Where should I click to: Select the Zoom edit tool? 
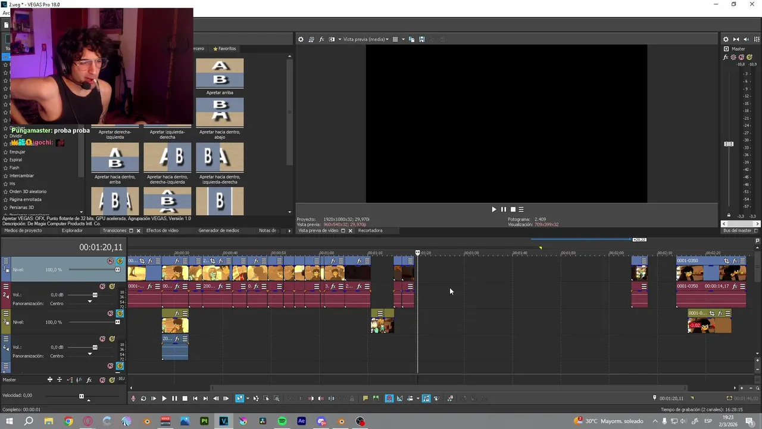(x=276, y=399)
